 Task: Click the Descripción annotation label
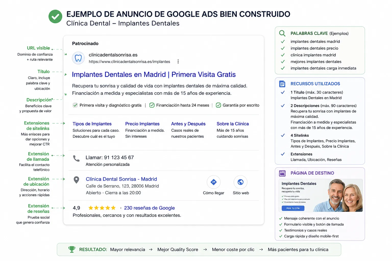point(39,100)
